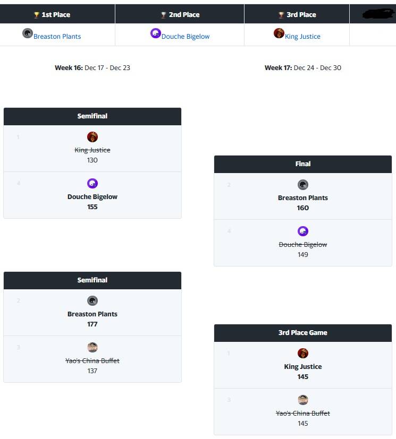The image size is (396, 439).
Task: Click Douche Bigelow helmet icon in Final
Action: click(302, 231)
